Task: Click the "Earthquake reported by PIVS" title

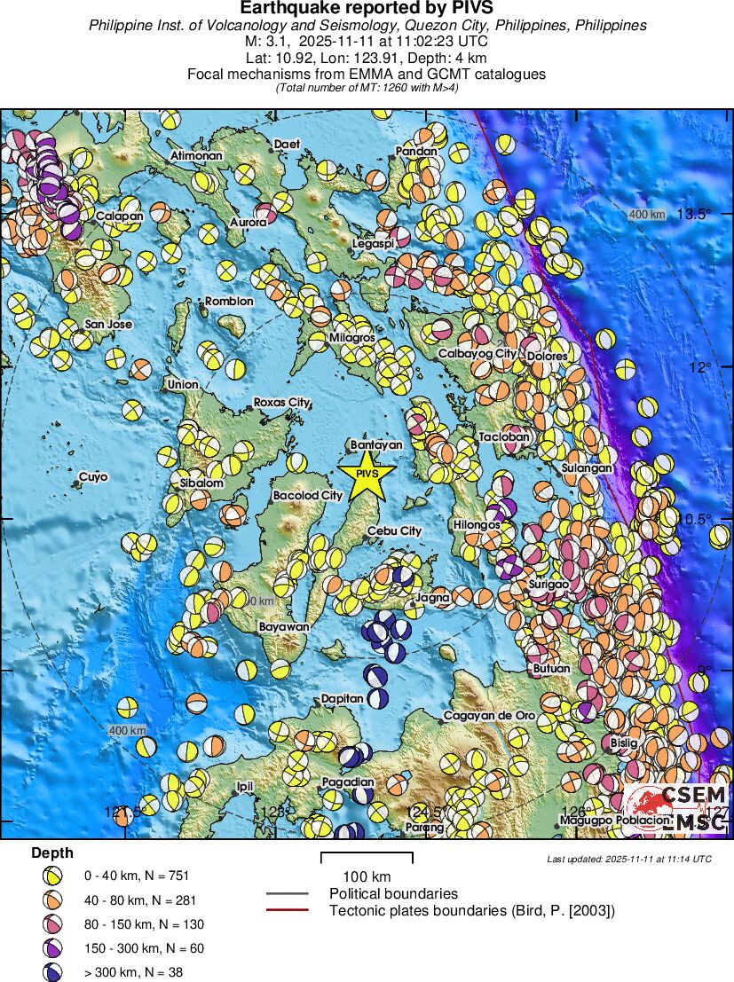Action: pyautogui.click(x=367, y=9)
